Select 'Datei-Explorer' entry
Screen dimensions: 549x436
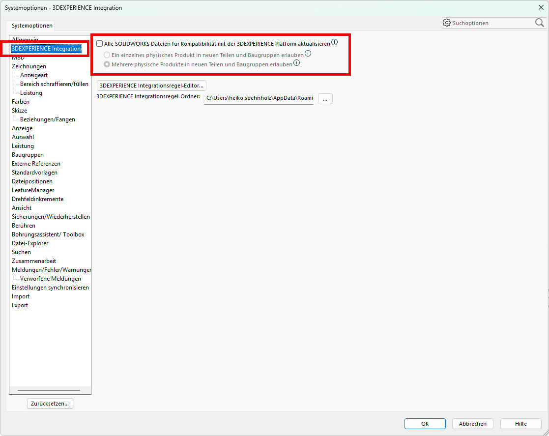click(x=30, y=243)
